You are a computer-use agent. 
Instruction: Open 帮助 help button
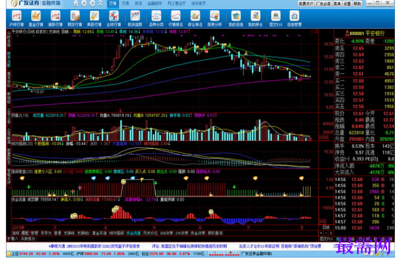pos(357,4)
